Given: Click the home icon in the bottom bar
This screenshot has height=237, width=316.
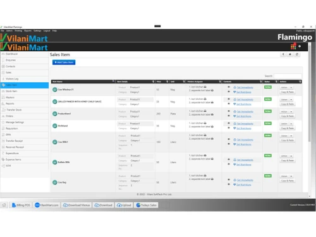Looking at the screenshot, I should (x=4, y=205).
